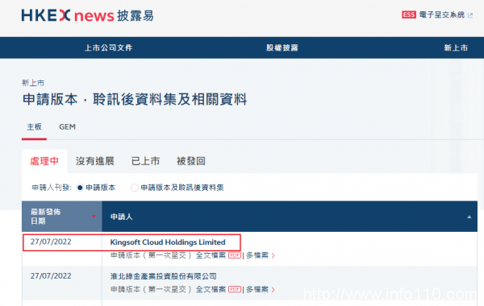Click the 新上市 breadcrumb above the title
The width and height of the screenshot is (484, 306).
(33, 83)
